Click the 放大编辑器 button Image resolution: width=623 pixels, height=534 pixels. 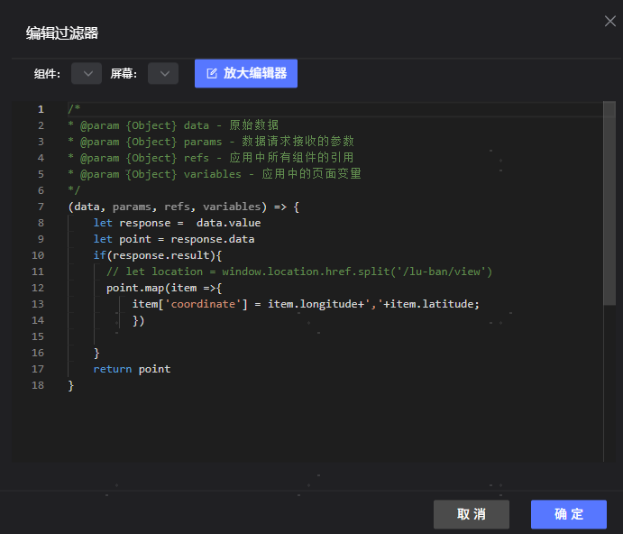tap(246, 73)
